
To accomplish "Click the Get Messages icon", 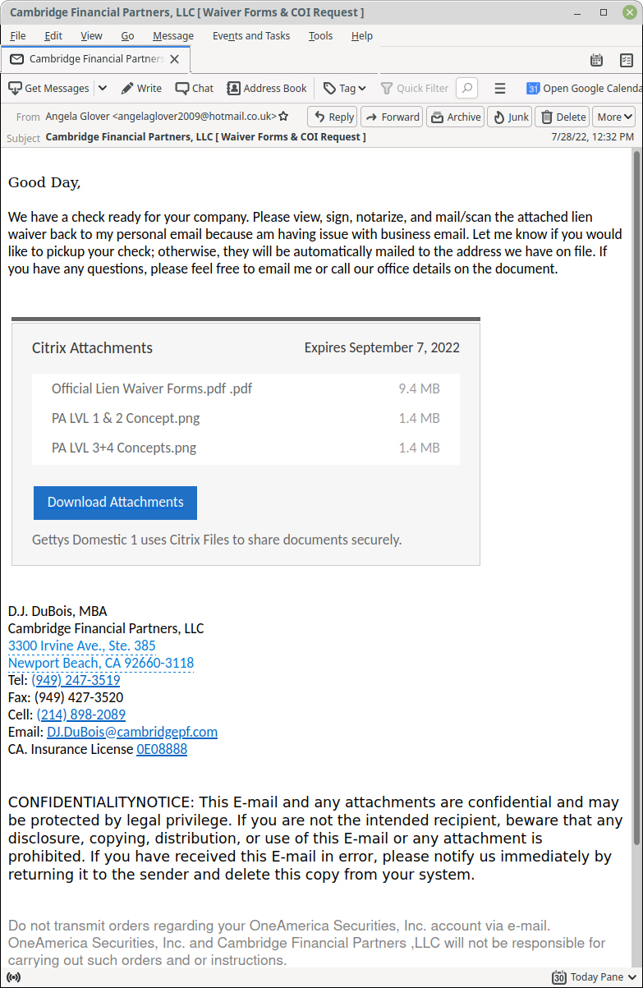I will tap(15, 88).
